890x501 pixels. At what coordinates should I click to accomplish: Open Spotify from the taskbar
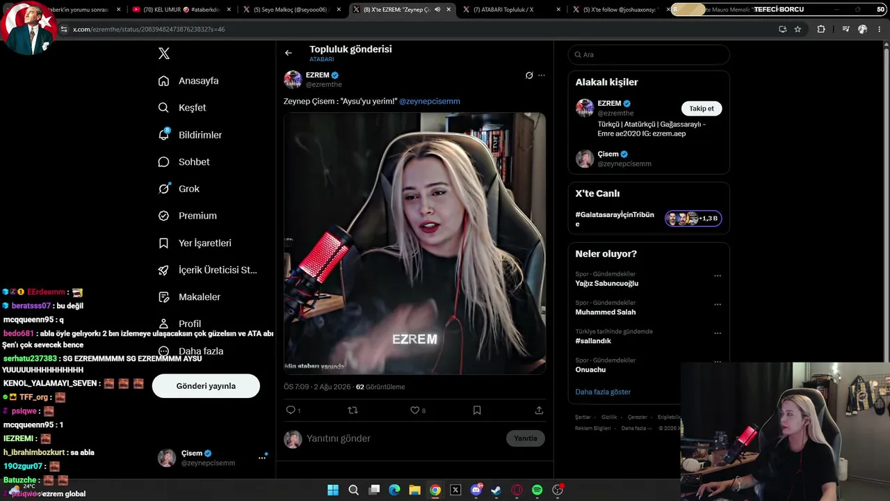[x=537, y=490]
